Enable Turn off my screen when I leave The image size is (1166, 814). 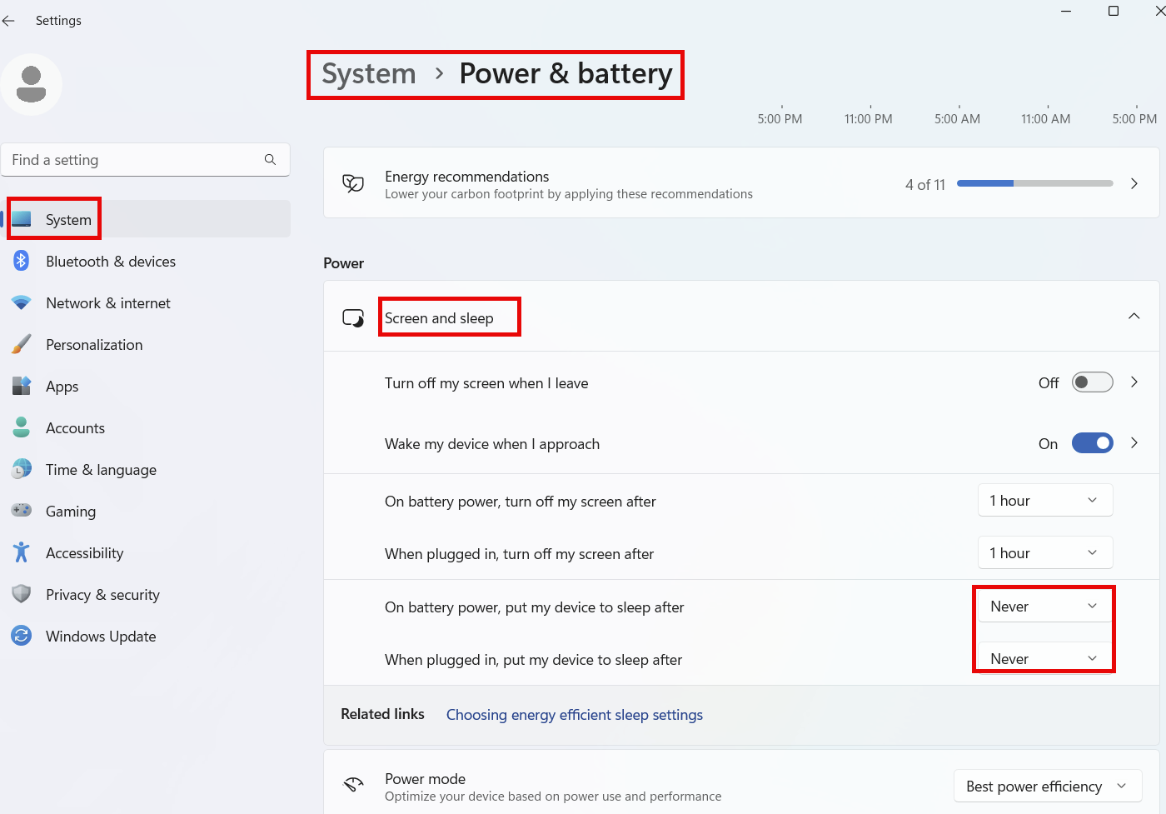(x=1092, y=382)
